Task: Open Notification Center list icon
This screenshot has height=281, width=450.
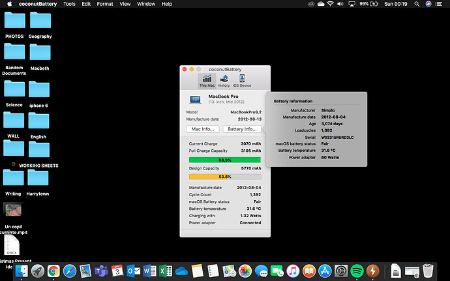Action: 439,4
